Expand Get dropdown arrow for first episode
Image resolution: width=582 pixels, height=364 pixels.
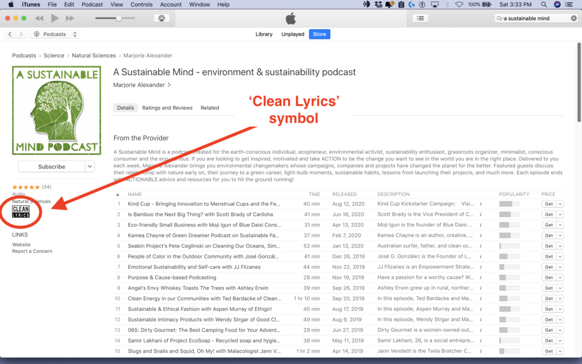click(x=560, y=204)
